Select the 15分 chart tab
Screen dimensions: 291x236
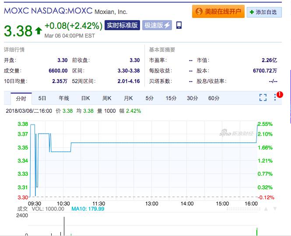[171, 98]
